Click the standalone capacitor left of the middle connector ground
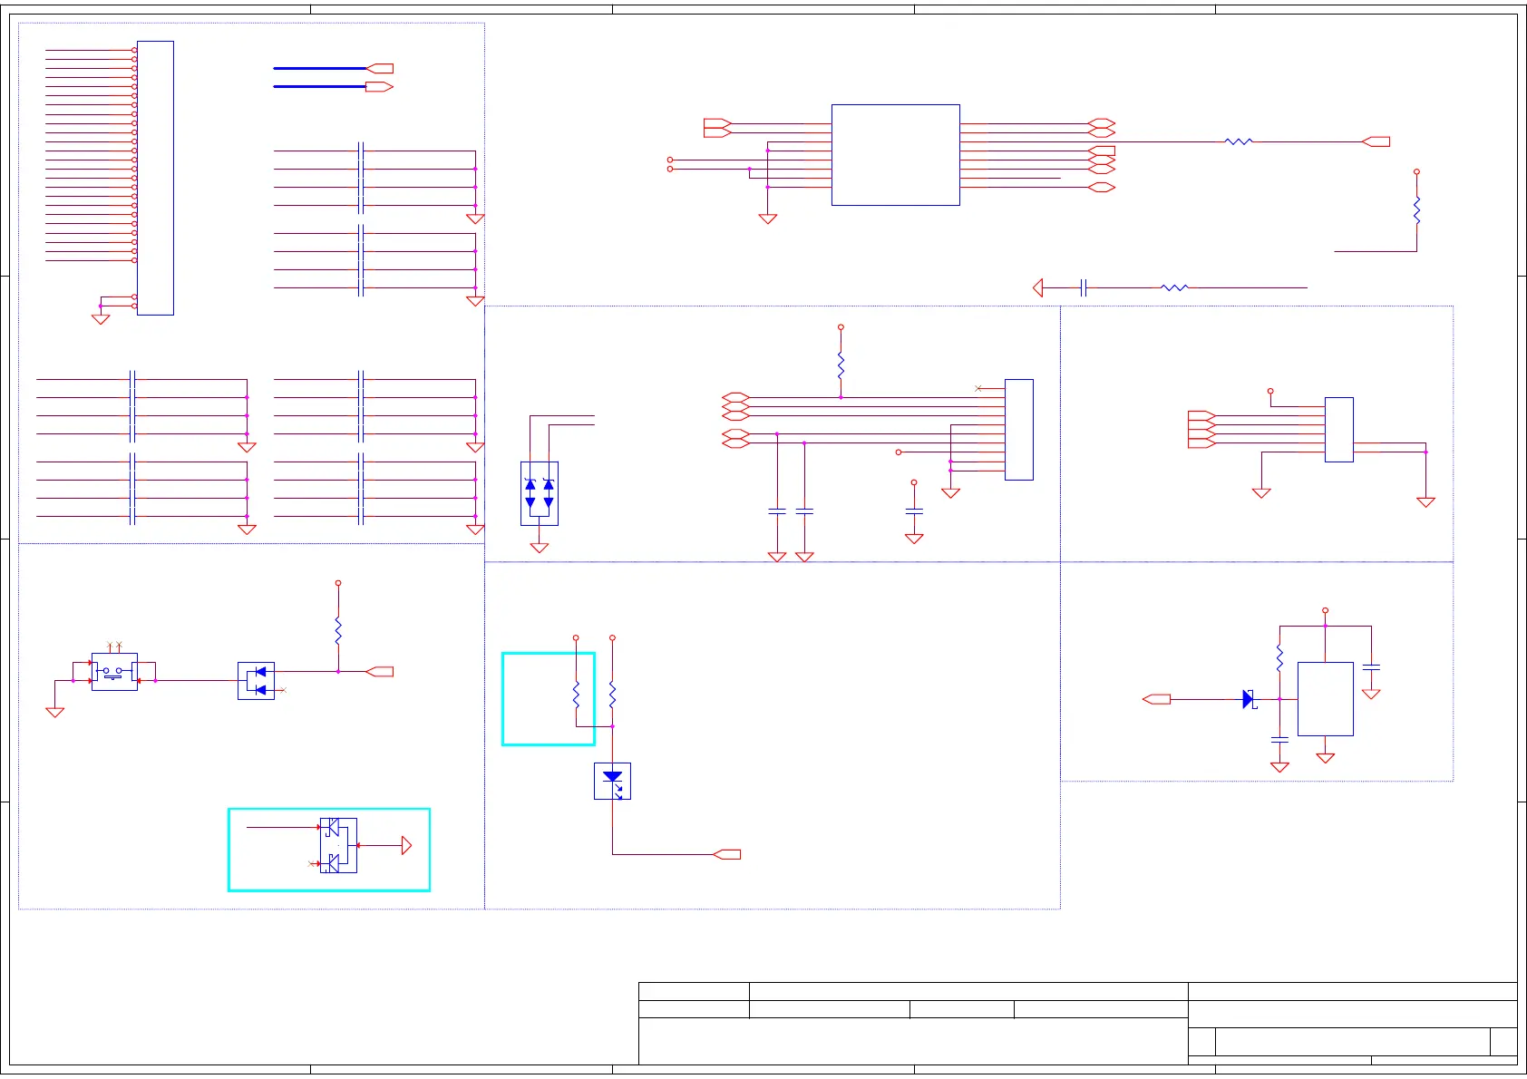 pyautogui.click(x=914, y=512)
